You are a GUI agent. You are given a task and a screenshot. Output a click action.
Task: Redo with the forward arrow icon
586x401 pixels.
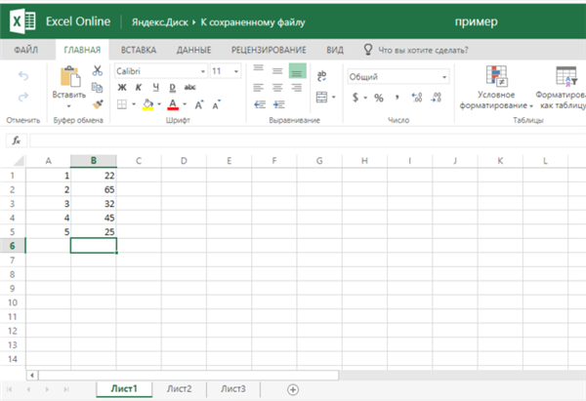click(23, 98)
